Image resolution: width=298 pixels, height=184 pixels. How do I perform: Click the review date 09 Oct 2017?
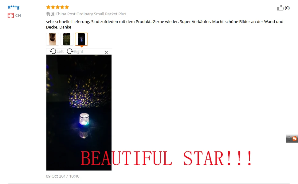point(63,176)
